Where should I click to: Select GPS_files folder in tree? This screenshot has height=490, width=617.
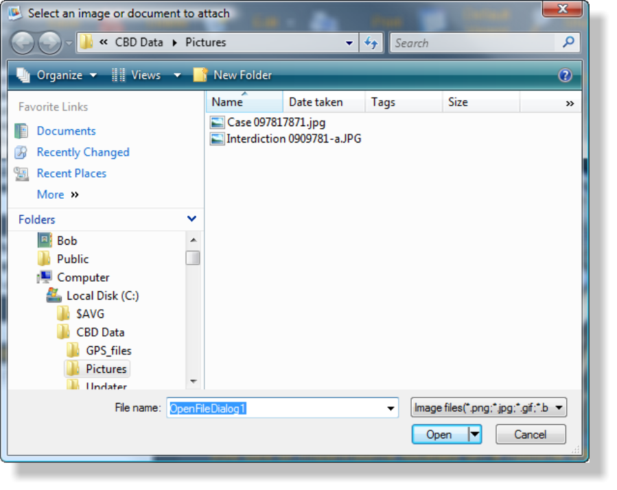click(108, 350)
